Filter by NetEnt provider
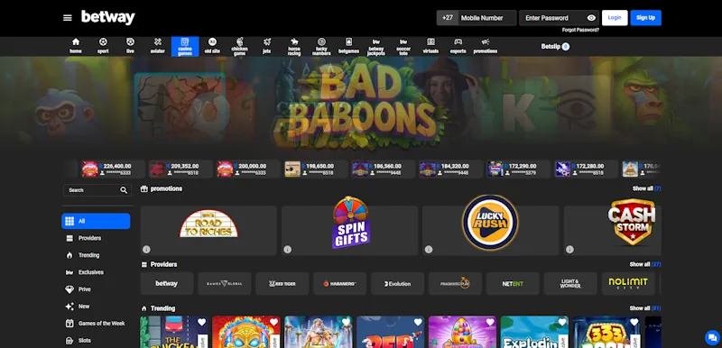The width and height of the screenshot is (722, 348). pos(513,284)
